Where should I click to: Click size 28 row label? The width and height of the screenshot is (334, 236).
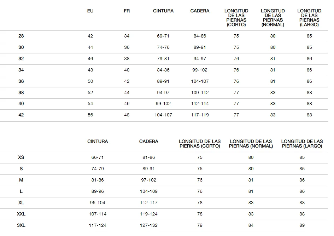pyautogui.click(x=21, y=36)
